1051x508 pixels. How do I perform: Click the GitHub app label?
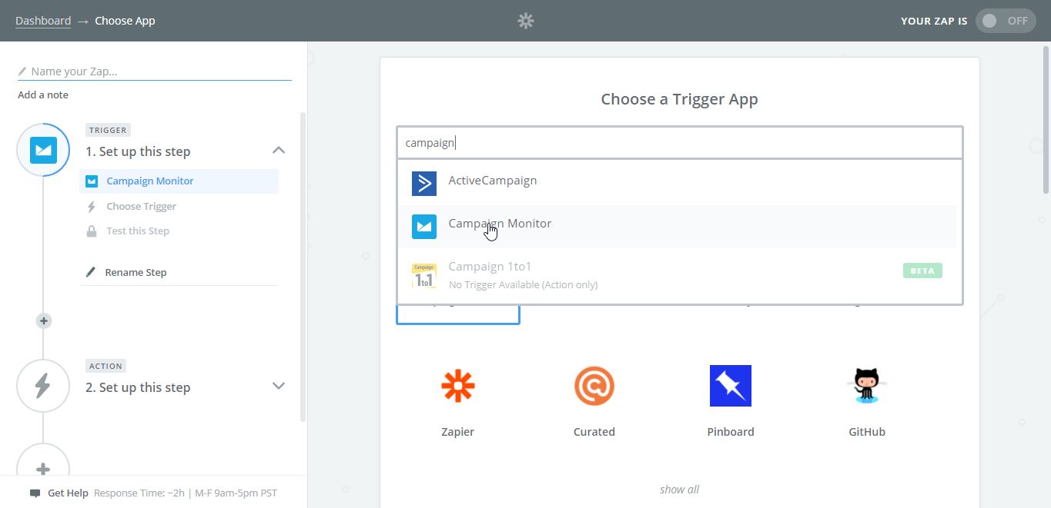point(867,432)
